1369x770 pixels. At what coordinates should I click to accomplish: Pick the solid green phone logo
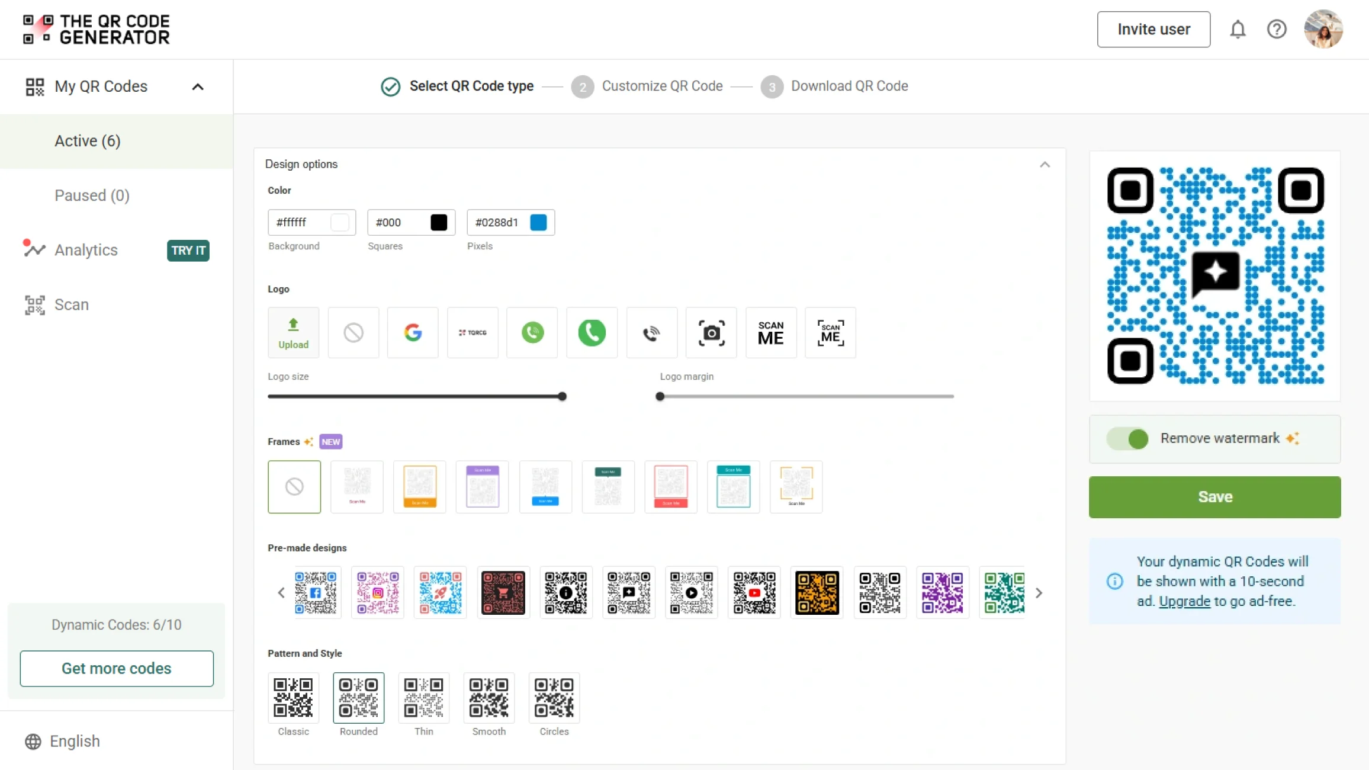(592, 332)
